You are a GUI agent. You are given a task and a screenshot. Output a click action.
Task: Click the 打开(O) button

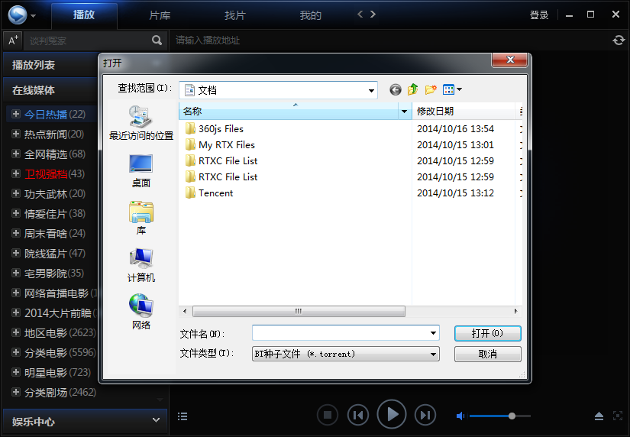[x=487, y=334]
